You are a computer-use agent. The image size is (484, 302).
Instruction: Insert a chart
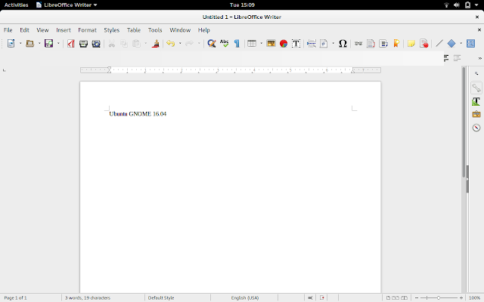click(x=284, y=44)
